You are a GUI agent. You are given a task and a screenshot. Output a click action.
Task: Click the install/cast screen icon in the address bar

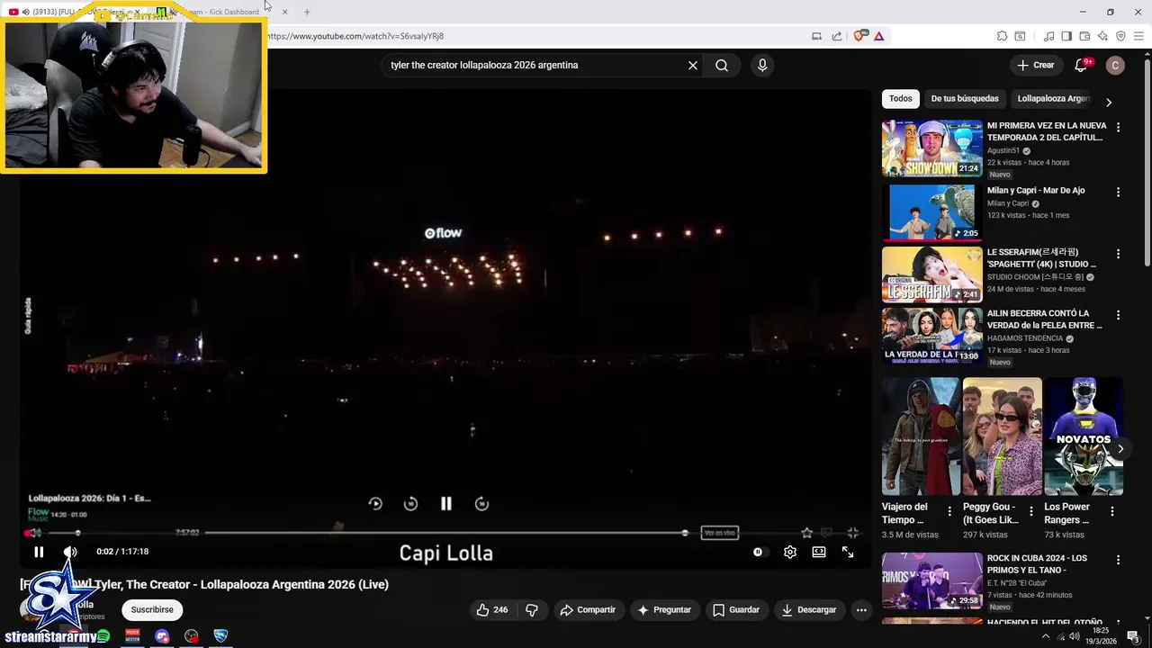coord(816,36)
